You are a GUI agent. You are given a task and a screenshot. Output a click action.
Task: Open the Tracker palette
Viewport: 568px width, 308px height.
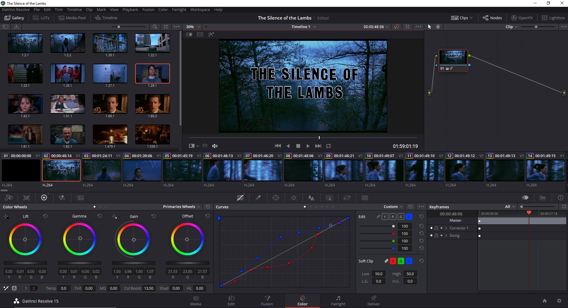(x=294, y=198)
